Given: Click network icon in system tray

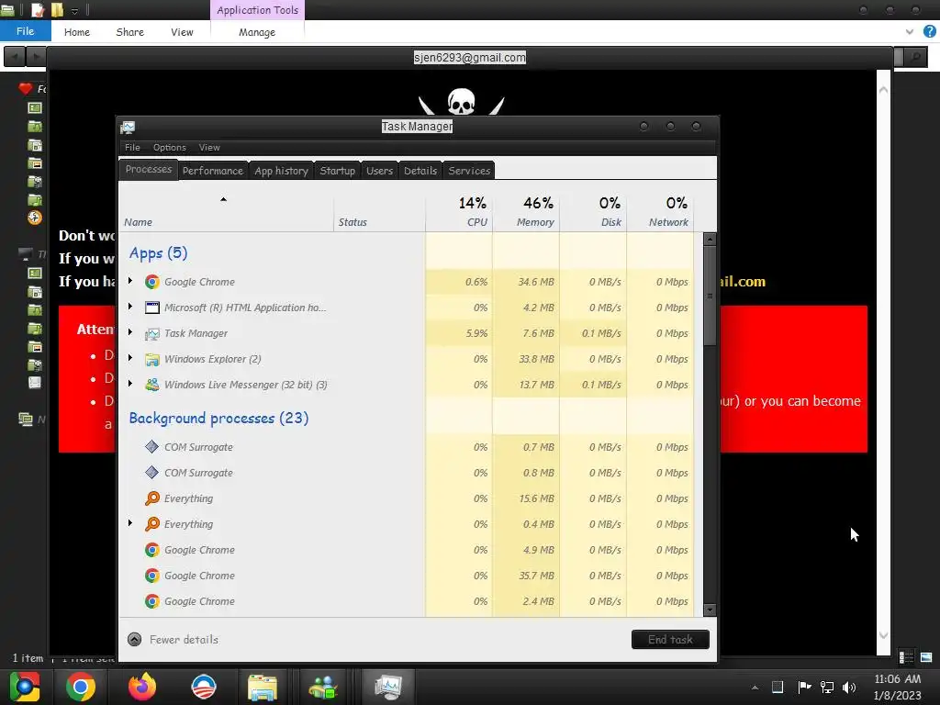Looking at the screenshot, I should click(x=827, y=687).
